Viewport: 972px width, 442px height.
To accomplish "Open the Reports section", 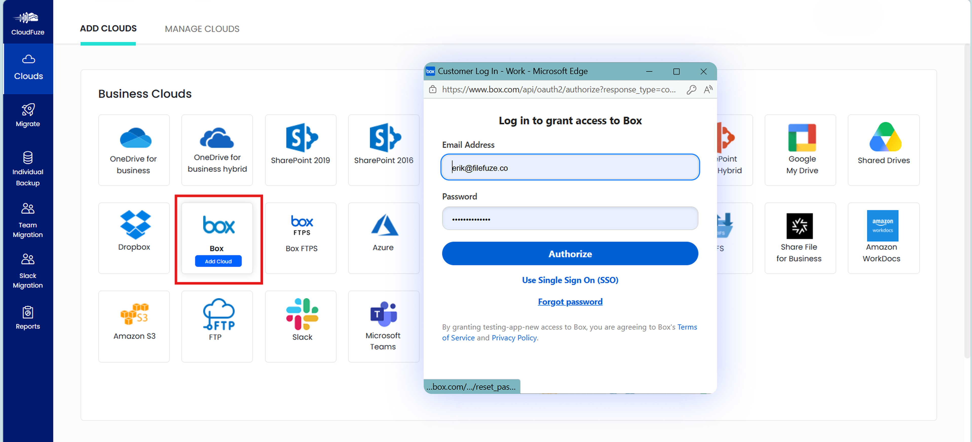I will coord(28,318).
